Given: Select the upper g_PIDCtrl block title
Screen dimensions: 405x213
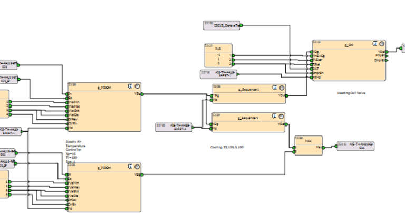Looking at the screenshot, I should [104, 88].
